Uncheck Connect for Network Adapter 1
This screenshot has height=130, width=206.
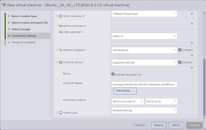[180, 50]
